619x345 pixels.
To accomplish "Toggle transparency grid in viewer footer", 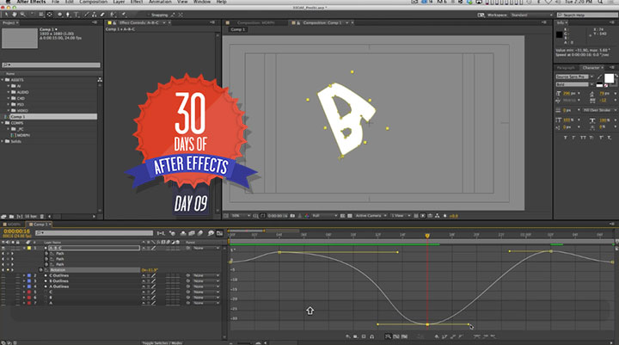I will pyautogui.click(x=349, y=216).
